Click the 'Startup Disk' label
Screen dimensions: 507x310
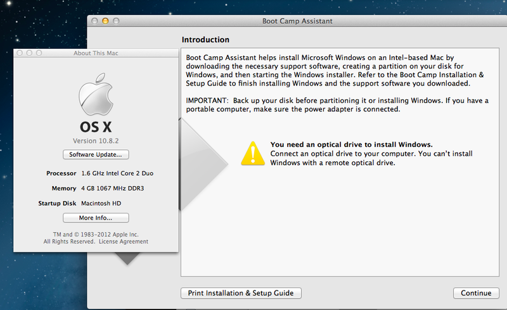point(57,204)
